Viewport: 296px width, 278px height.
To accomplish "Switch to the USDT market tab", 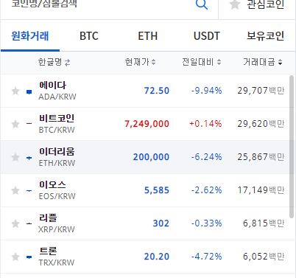I will tap(207, 36).
